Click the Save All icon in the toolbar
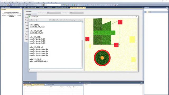The image size is (169, 95). [x=12, y=5]
